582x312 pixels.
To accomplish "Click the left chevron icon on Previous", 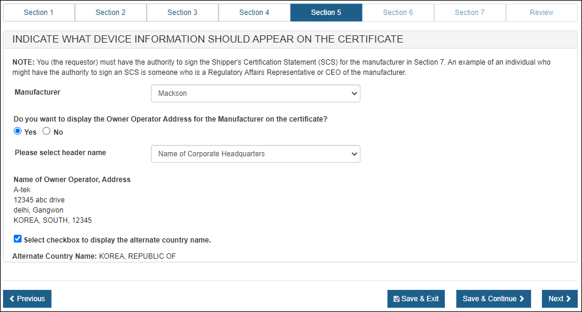I will 12,299.
